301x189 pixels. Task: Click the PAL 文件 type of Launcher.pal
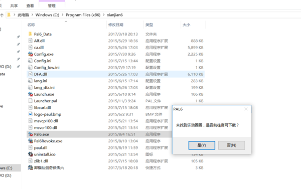(x=153, y=101)
